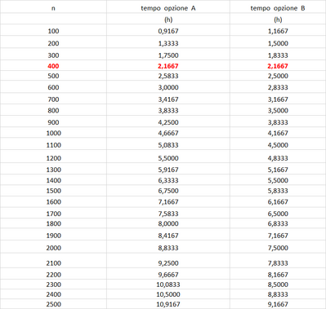The width and height of the screenshot is (326, 309).
Task: Select the value 6,3333
Action: [168, 180]
